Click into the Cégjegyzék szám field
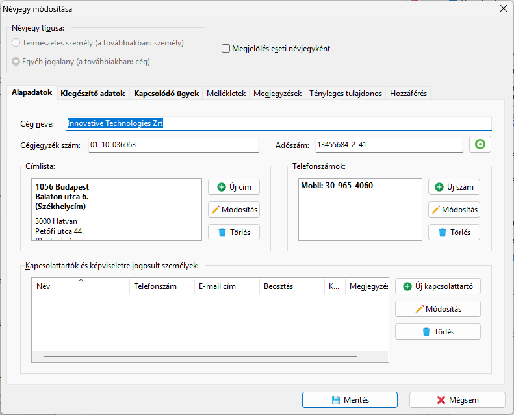This screenshot has width=514, height=415. pyautogui.click(x=172, y=145)
